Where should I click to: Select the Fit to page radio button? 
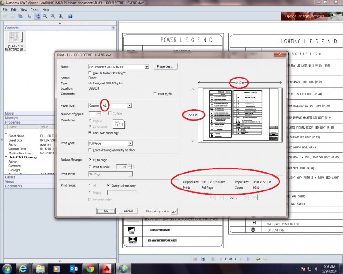[x=90, y=160]
